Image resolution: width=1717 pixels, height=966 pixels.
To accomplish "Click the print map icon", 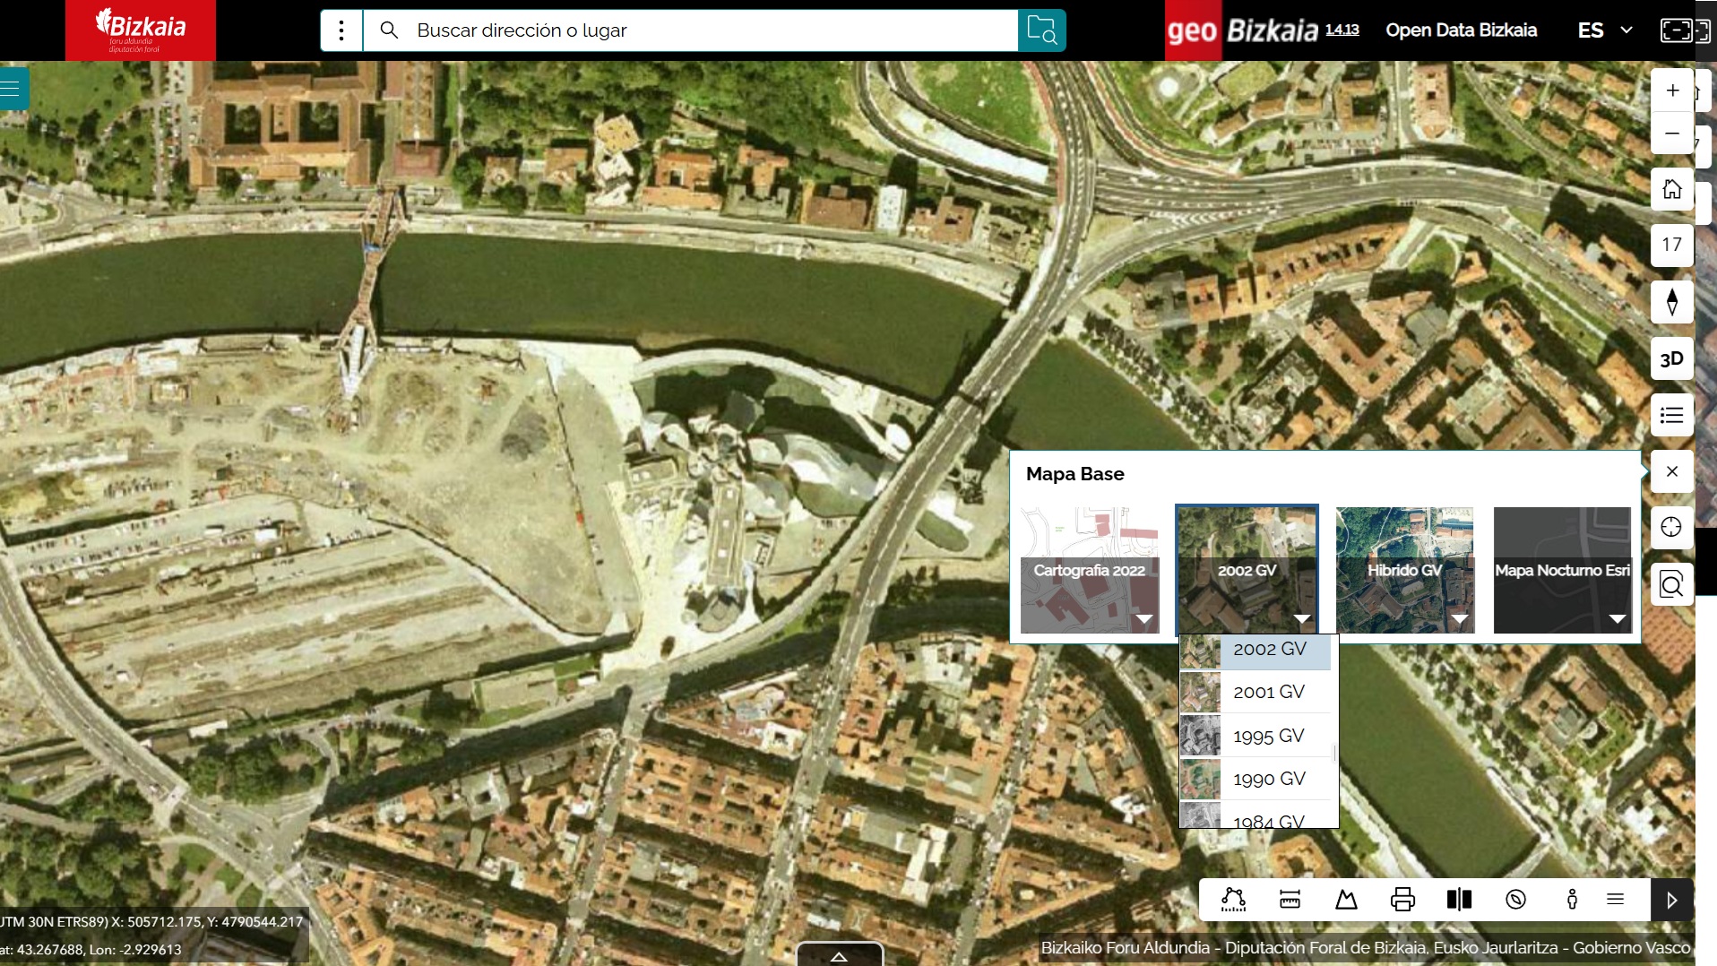I will tap(1402, 900).
